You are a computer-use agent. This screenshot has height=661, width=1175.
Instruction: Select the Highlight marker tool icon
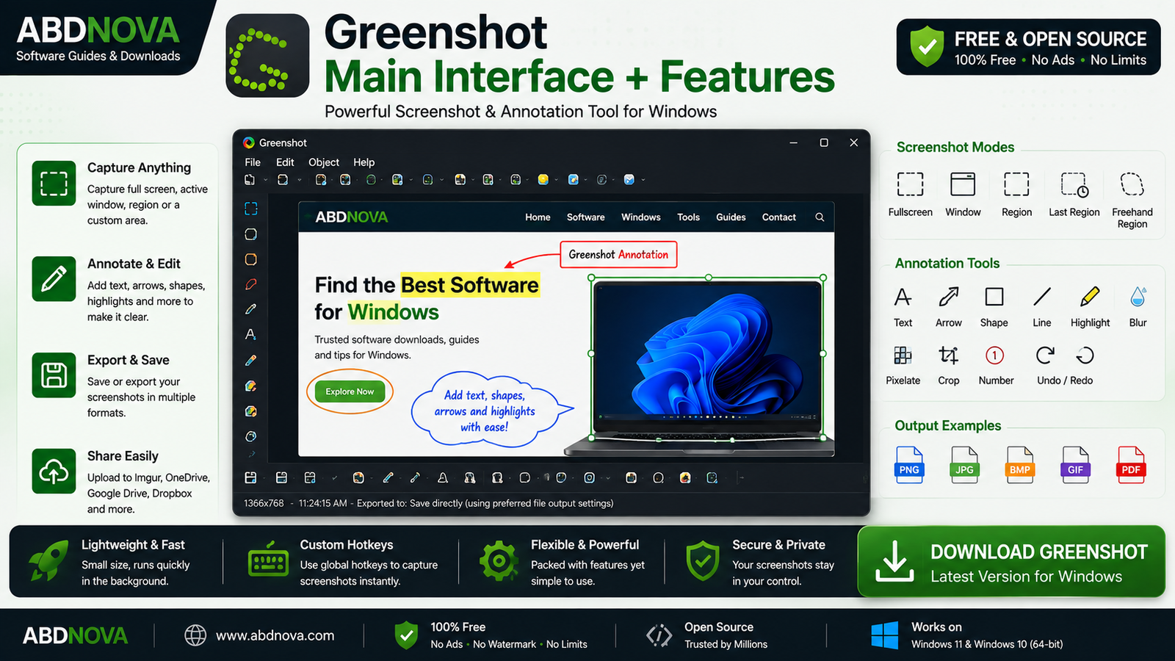click(1090, 297)
